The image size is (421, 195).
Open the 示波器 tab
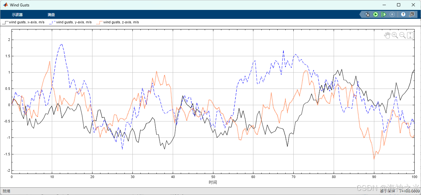click(17, 15)
